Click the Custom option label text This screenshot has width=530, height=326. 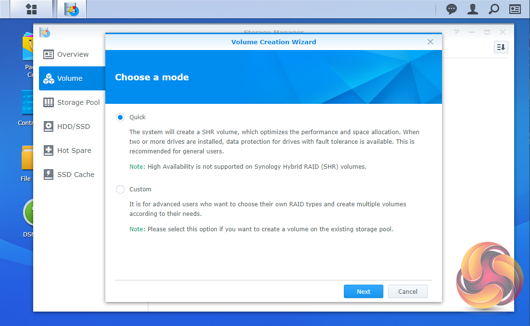point(140,189)
